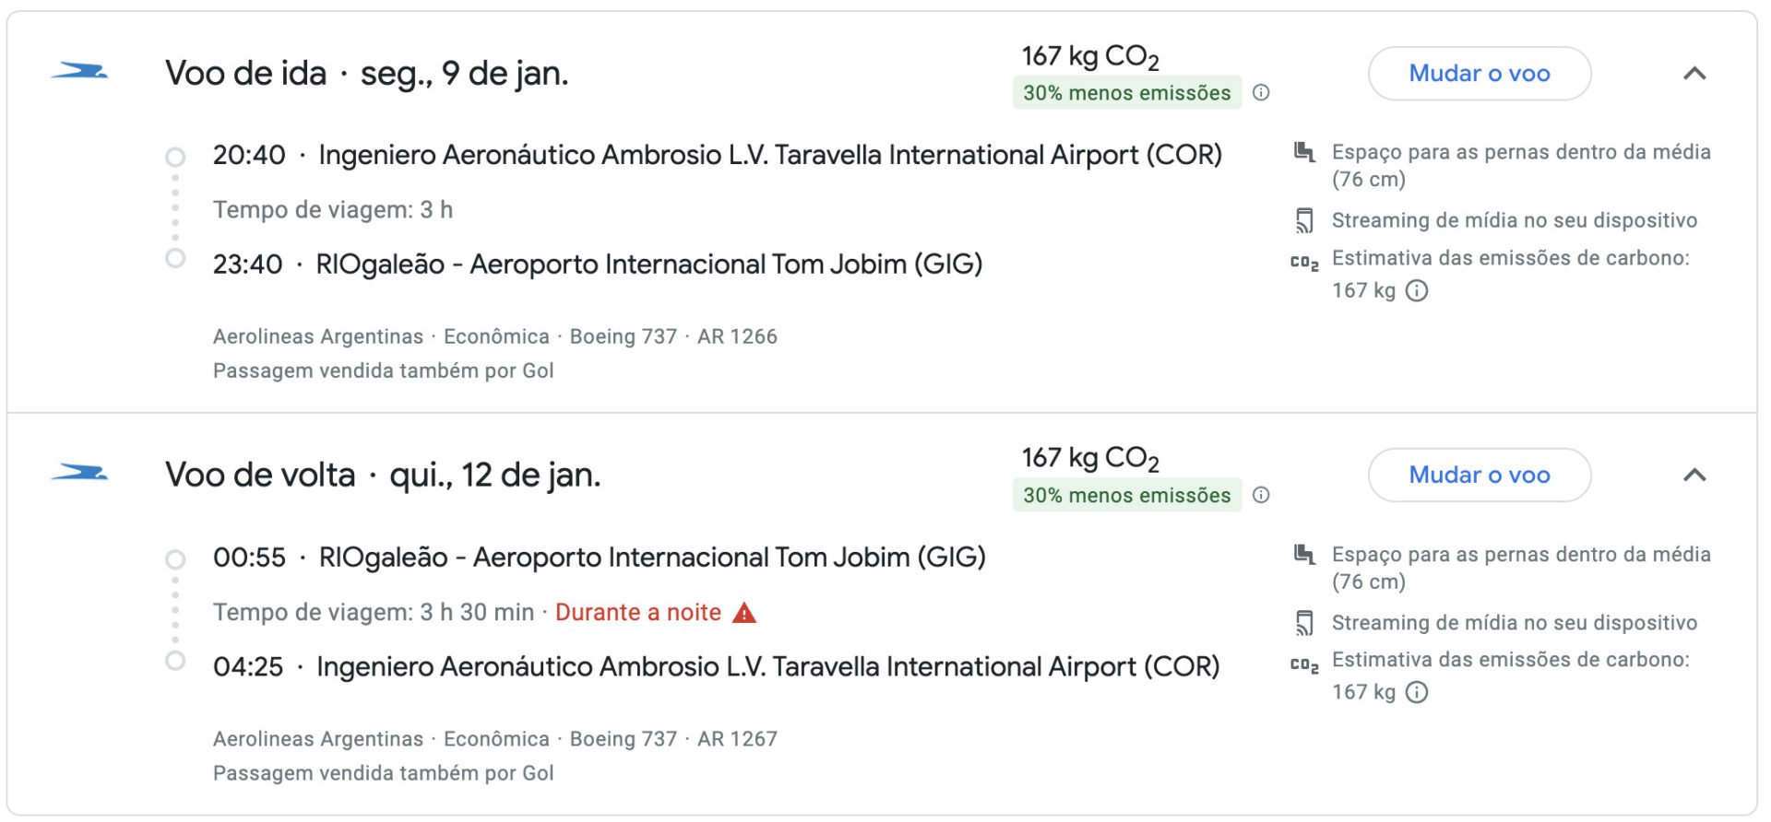The image size is (1771, 822).
Task: Collapse the Voo de ida section
Action: pos(1694,74)
